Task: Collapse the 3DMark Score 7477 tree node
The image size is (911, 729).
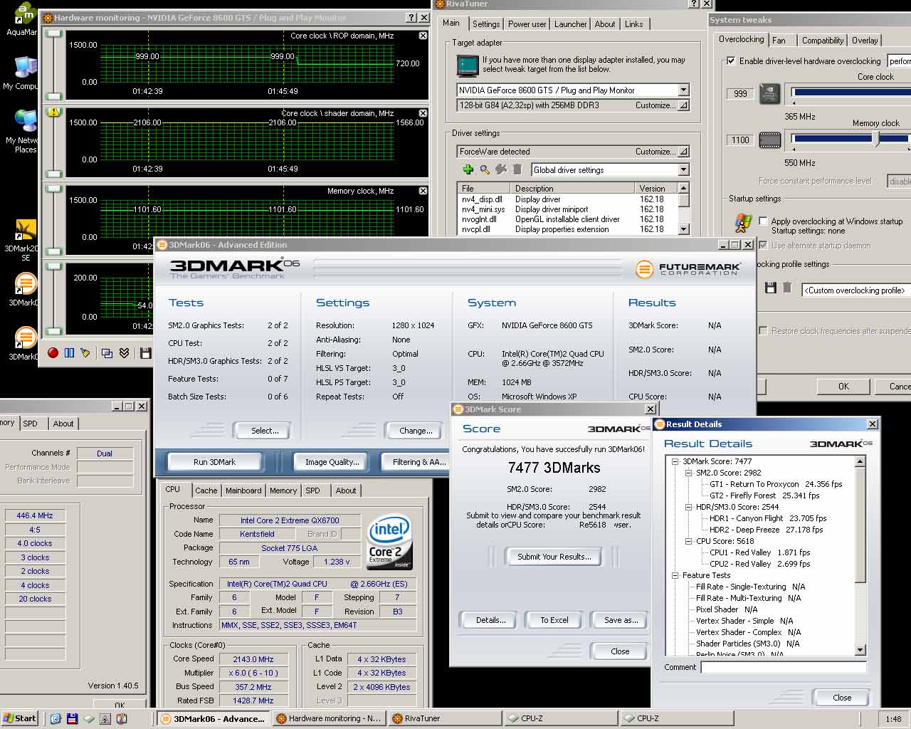Action: [x=675, y=461]
